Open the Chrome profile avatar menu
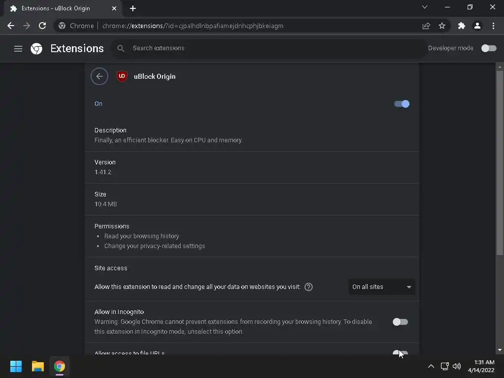Image resolution: width=504 pixels, height=378 pixels. pos(477,26)
